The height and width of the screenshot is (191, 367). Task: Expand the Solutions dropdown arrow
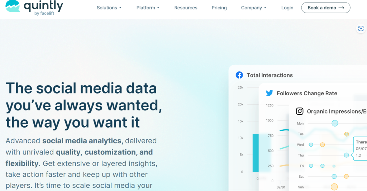[120, 8]
